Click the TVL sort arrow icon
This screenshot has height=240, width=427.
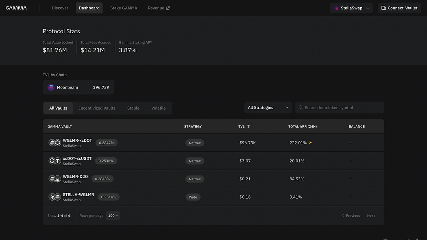coord(248,126)
